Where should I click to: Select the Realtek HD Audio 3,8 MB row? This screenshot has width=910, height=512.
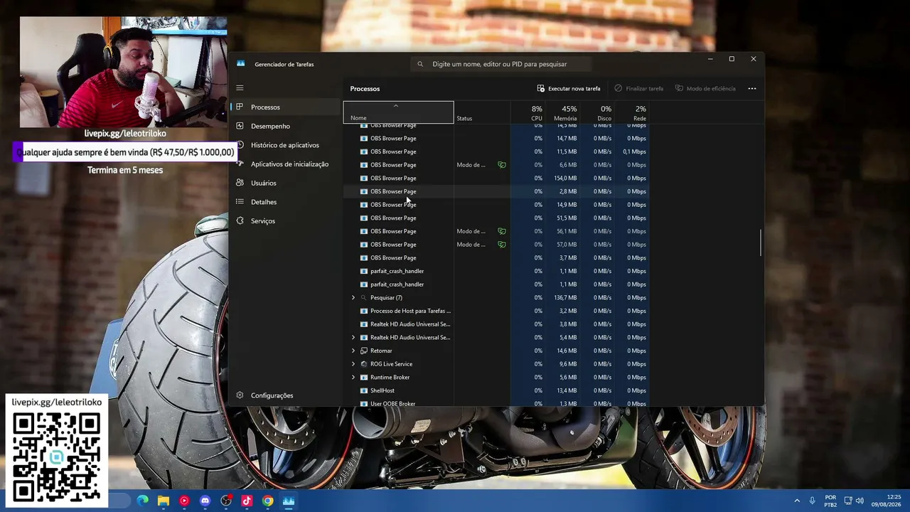[x=496, y=324]
